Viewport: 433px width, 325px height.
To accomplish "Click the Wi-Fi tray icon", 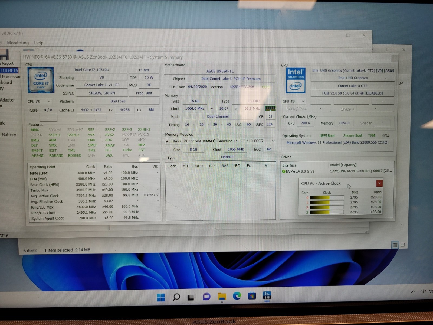I will [x=423, y=291].
